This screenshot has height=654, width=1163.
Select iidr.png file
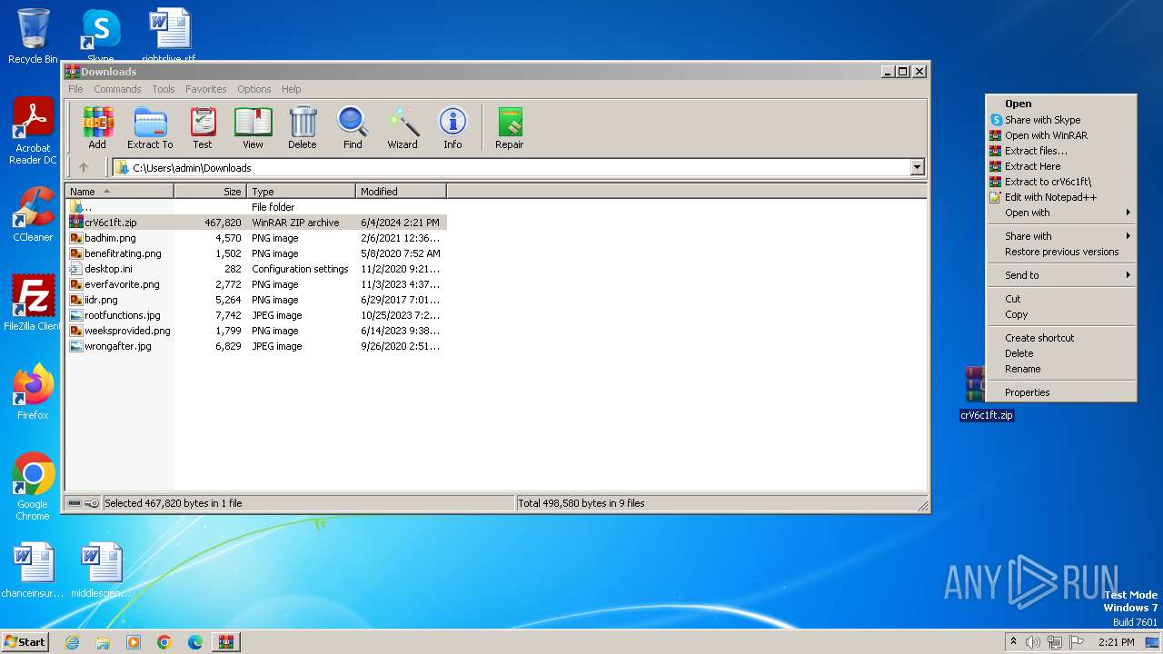coord(255,300)
